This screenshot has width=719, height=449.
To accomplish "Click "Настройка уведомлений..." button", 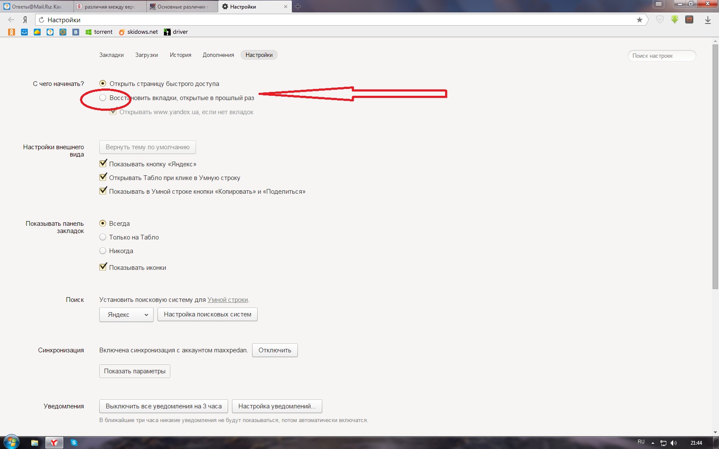I will pos(277,406).
